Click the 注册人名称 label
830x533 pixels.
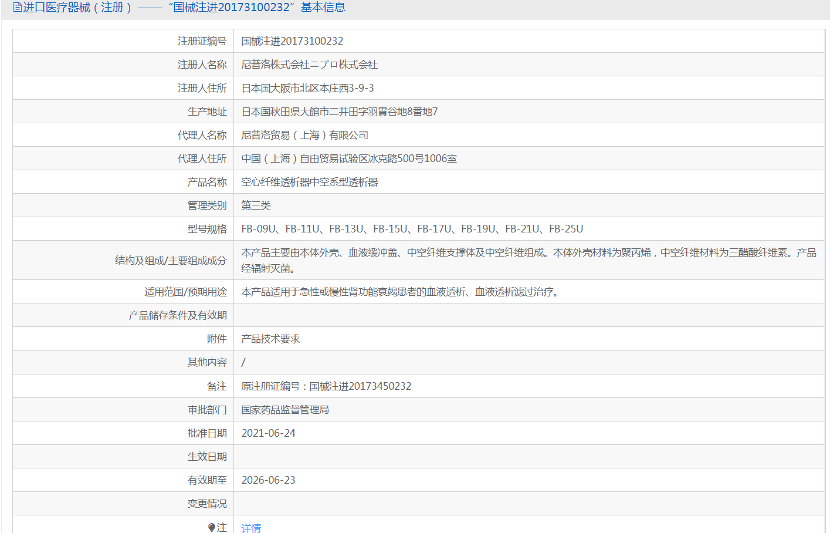point(202,65)
